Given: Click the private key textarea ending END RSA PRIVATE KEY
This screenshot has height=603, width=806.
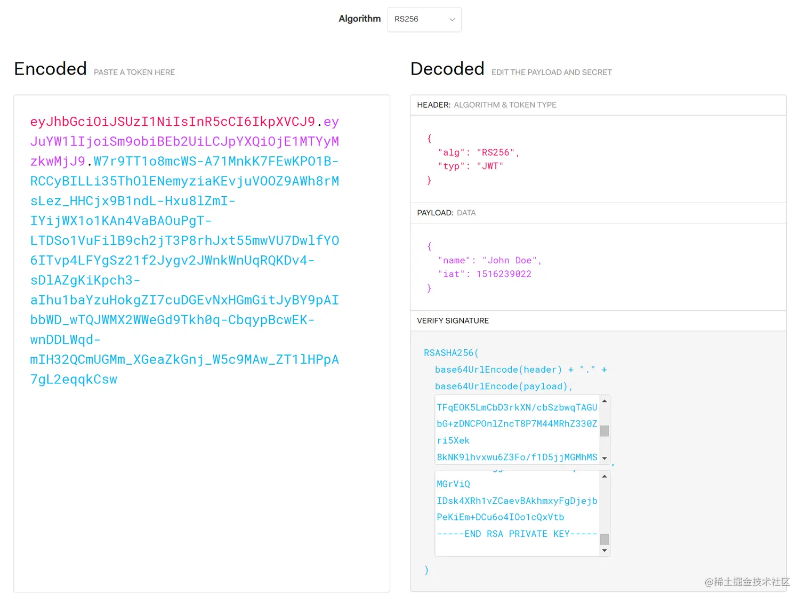Looking at the screenshot, I should point(517,513).
